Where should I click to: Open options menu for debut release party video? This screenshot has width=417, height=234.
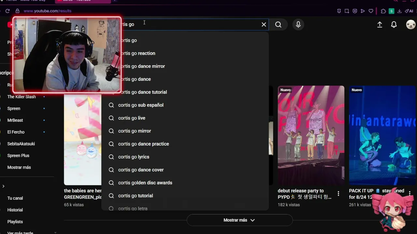pos(338,194)
